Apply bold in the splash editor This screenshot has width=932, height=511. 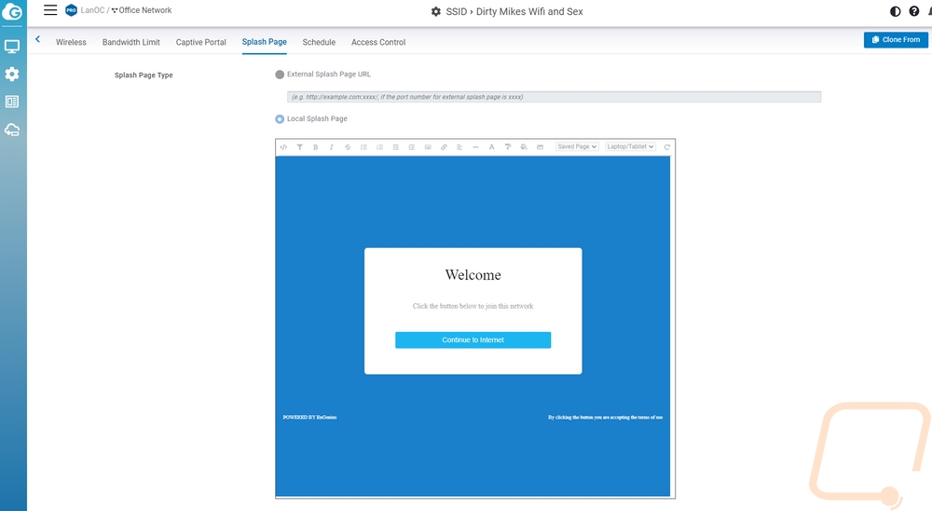coord(316,147)
